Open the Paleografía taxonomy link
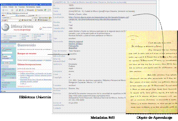178x121 pixels. click(x=73, y=46)
